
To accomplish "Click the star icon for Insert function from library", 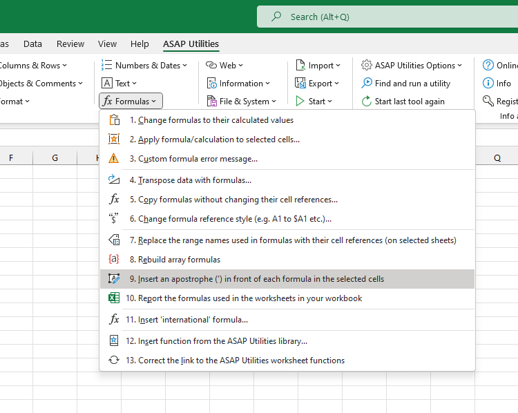I will [x=115, y=340].
